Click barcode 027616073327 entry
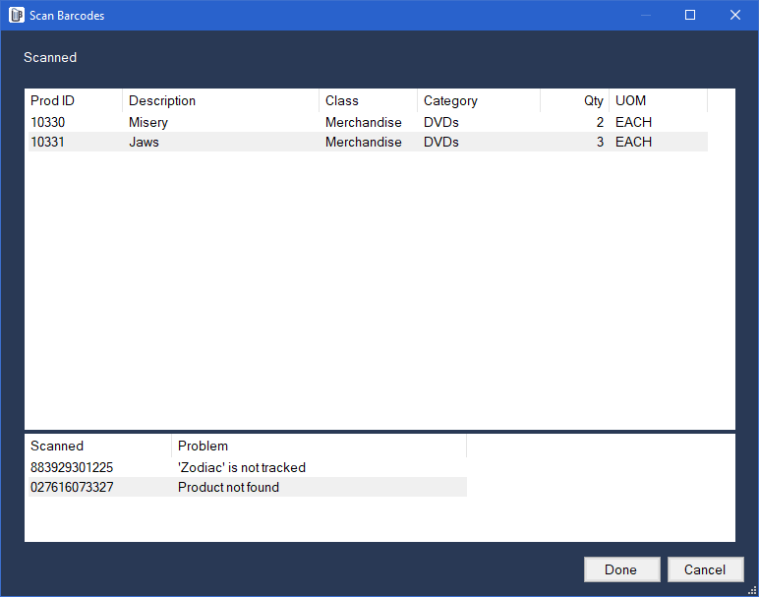 pos(72,487)
